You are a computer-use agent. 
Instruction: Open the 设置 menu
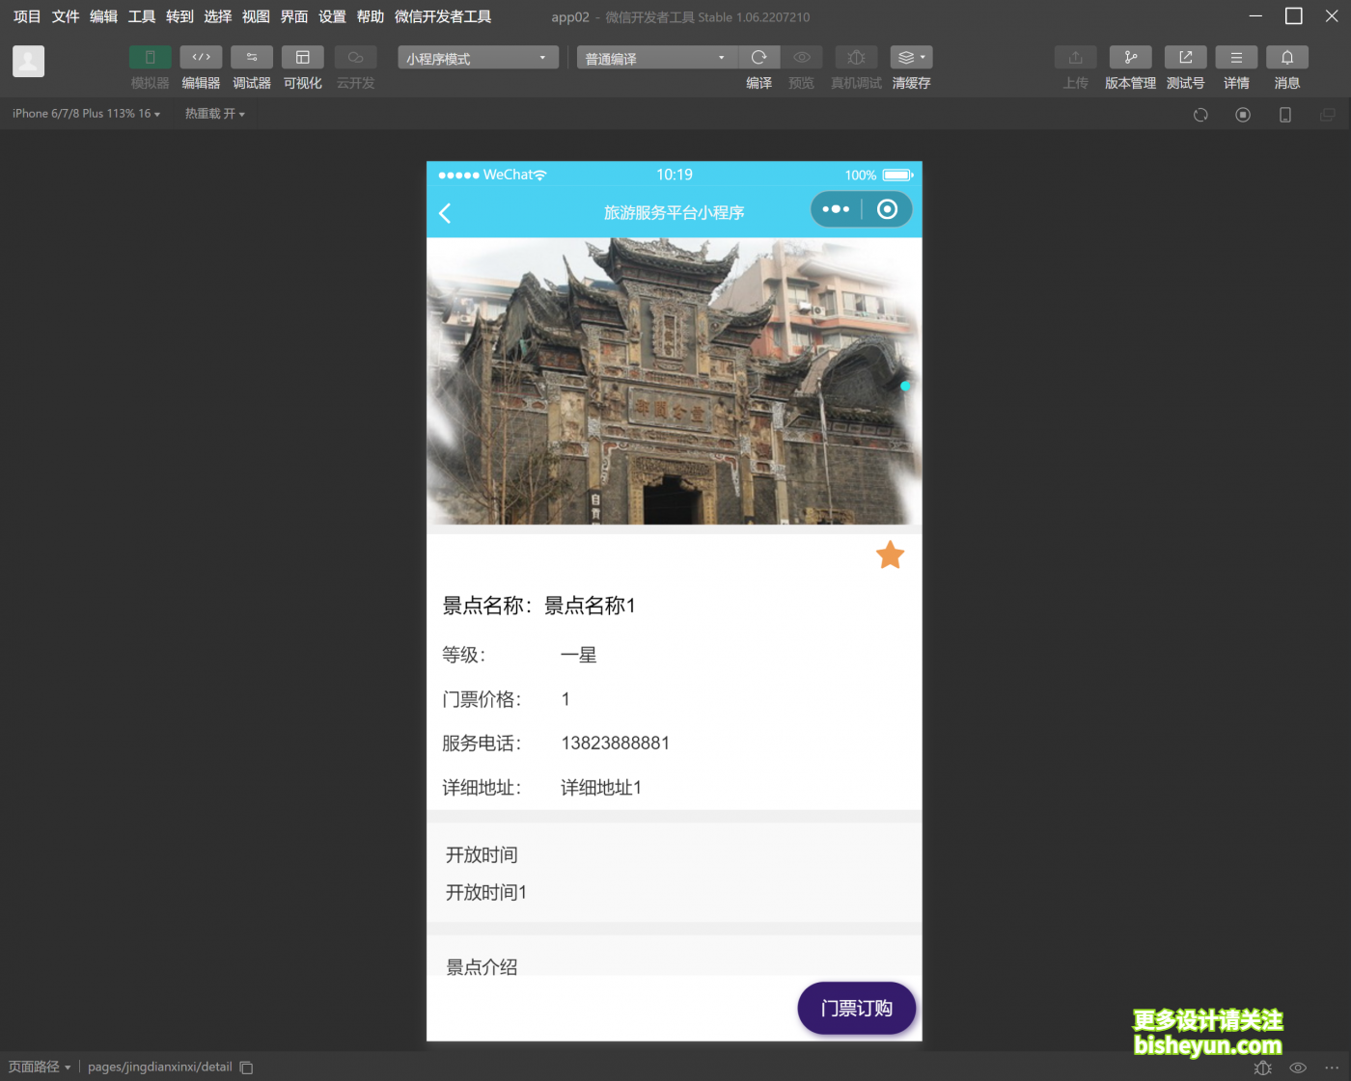click(332, 16)
